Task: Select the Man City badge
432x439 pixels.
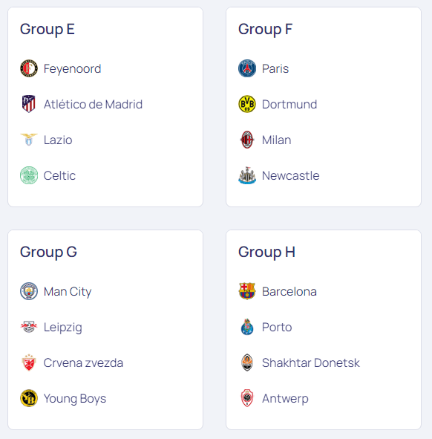Action: (x=29, y=291)
